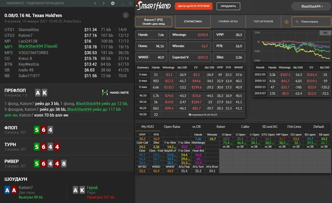Screen dimensions: 332x203
Task: Click the flop red 6 card
Action: [44, 130]
